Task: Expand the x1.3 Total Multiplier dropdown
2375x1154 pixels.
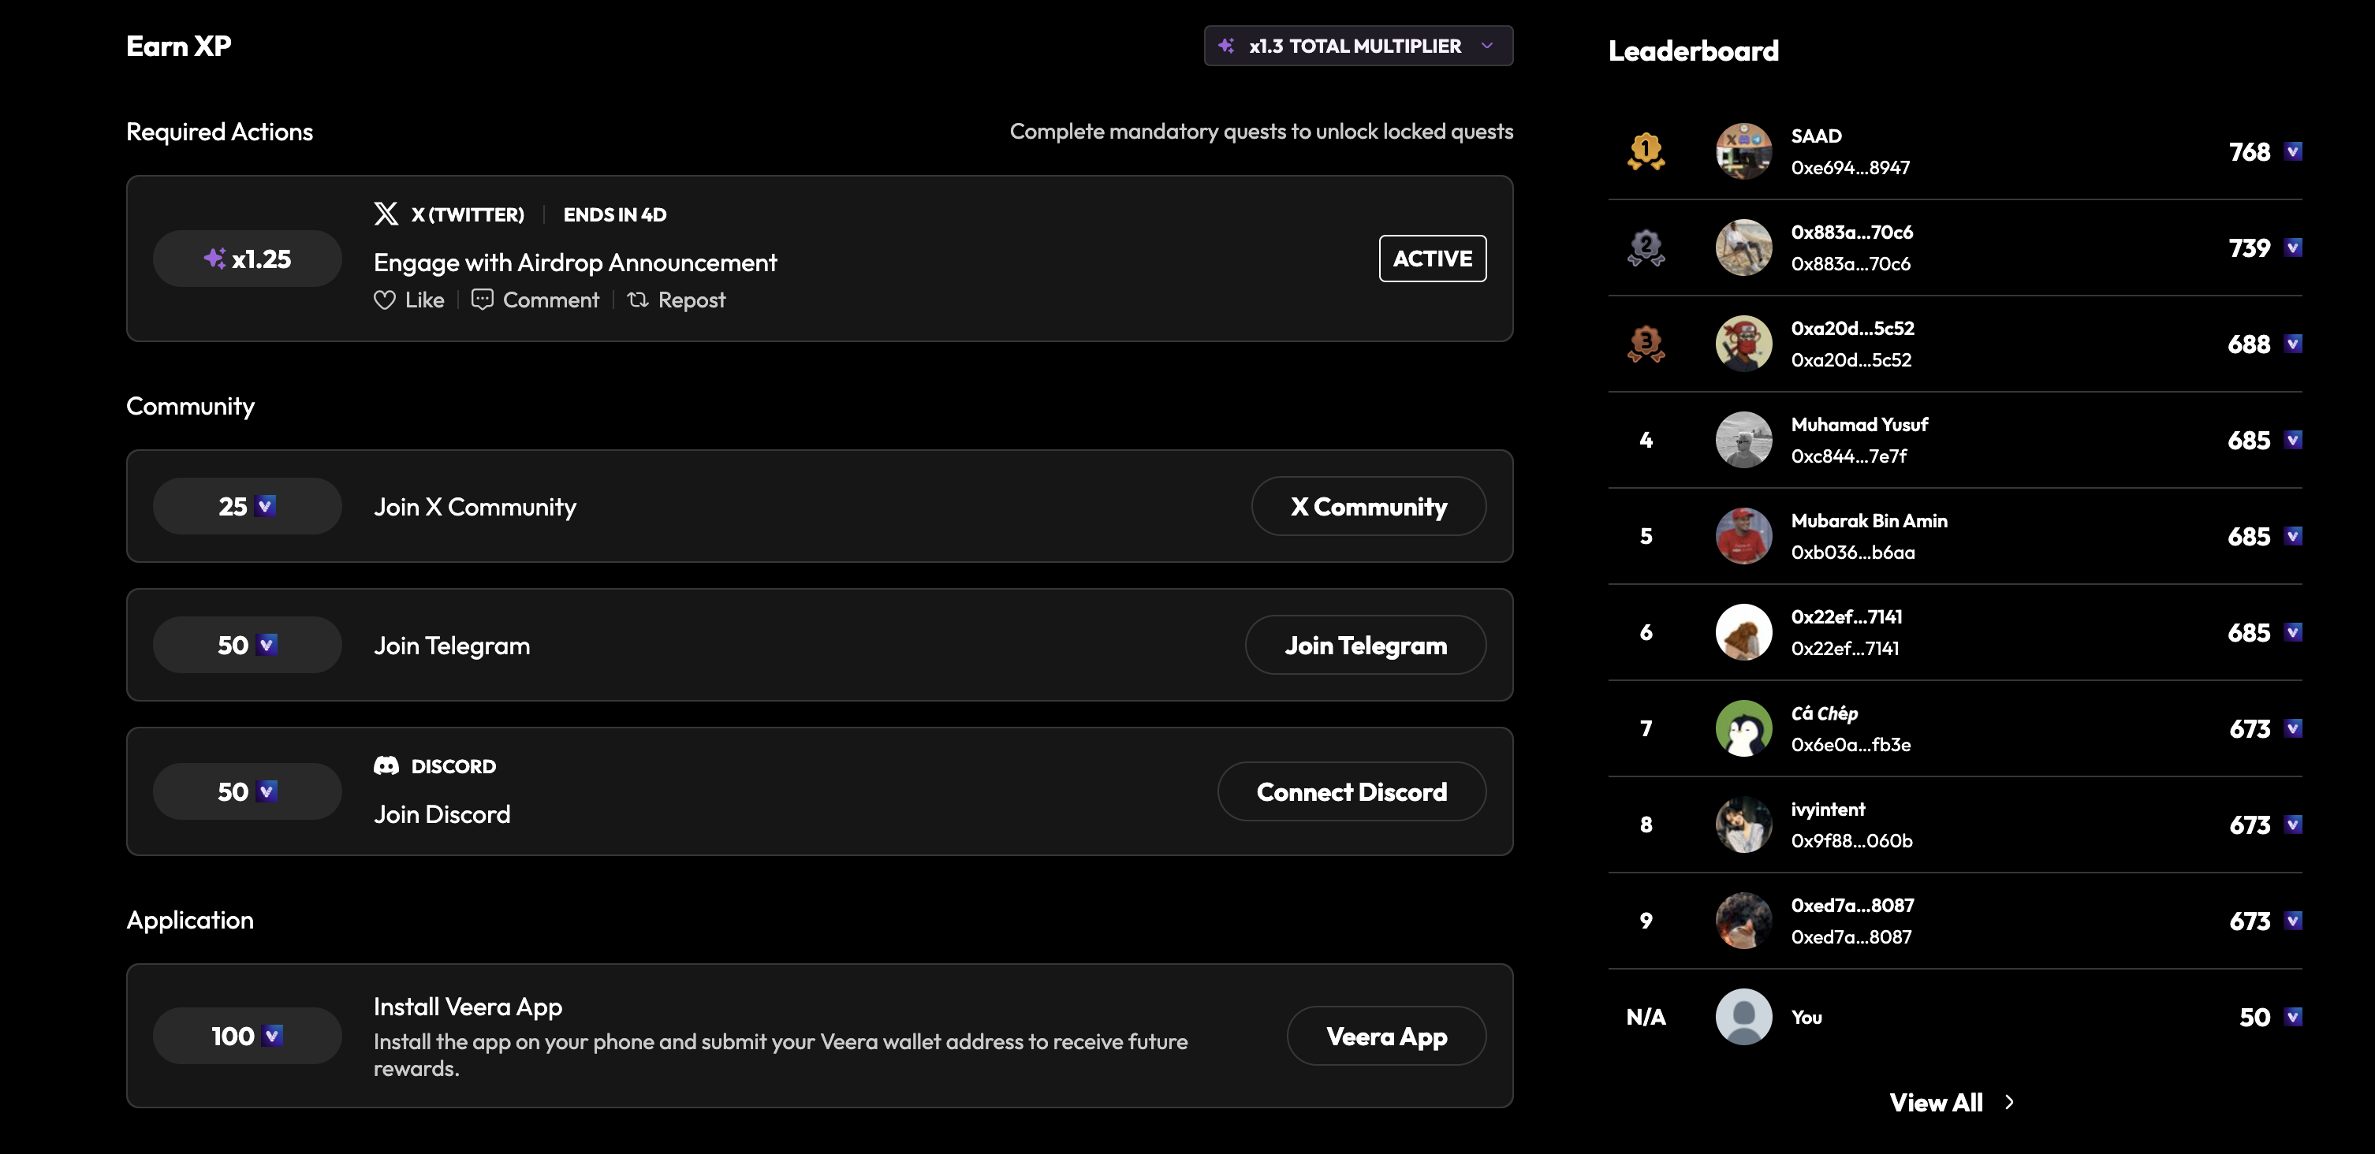Action: click(x=1358, y=46)
